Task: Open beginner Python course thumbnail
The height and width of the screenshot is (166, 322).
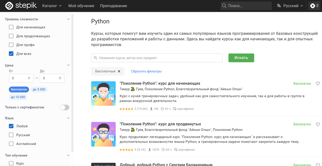Action: point(103,93)
